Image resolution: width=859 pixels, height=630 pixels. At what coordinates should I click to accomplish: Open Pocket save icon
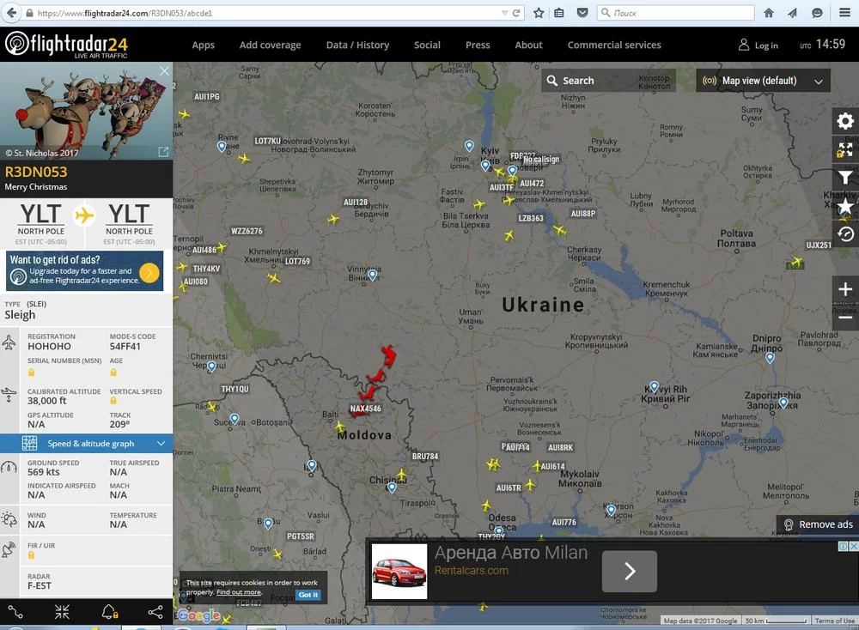(x=582, y=13)
